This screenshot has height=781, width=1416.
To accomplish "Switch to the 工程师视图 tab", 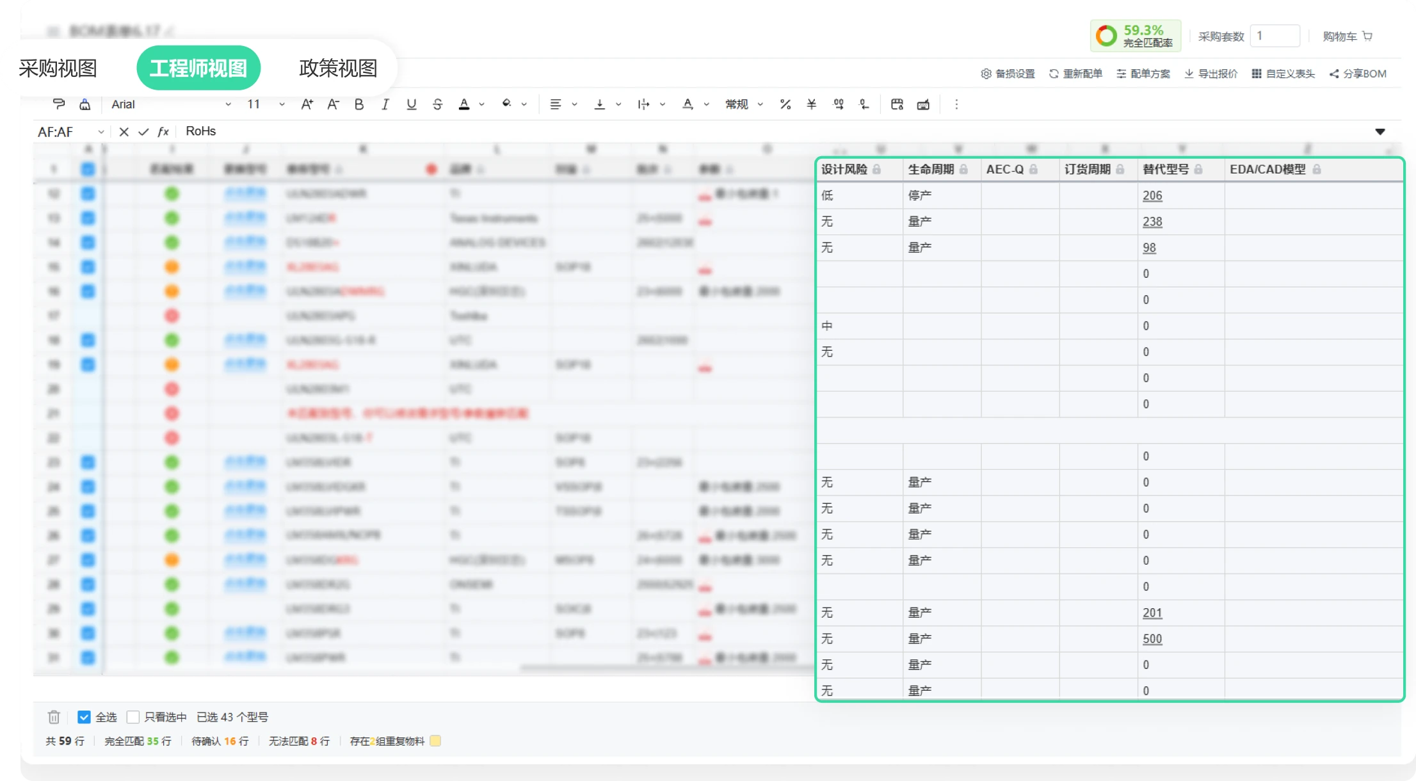I will 198,68.
